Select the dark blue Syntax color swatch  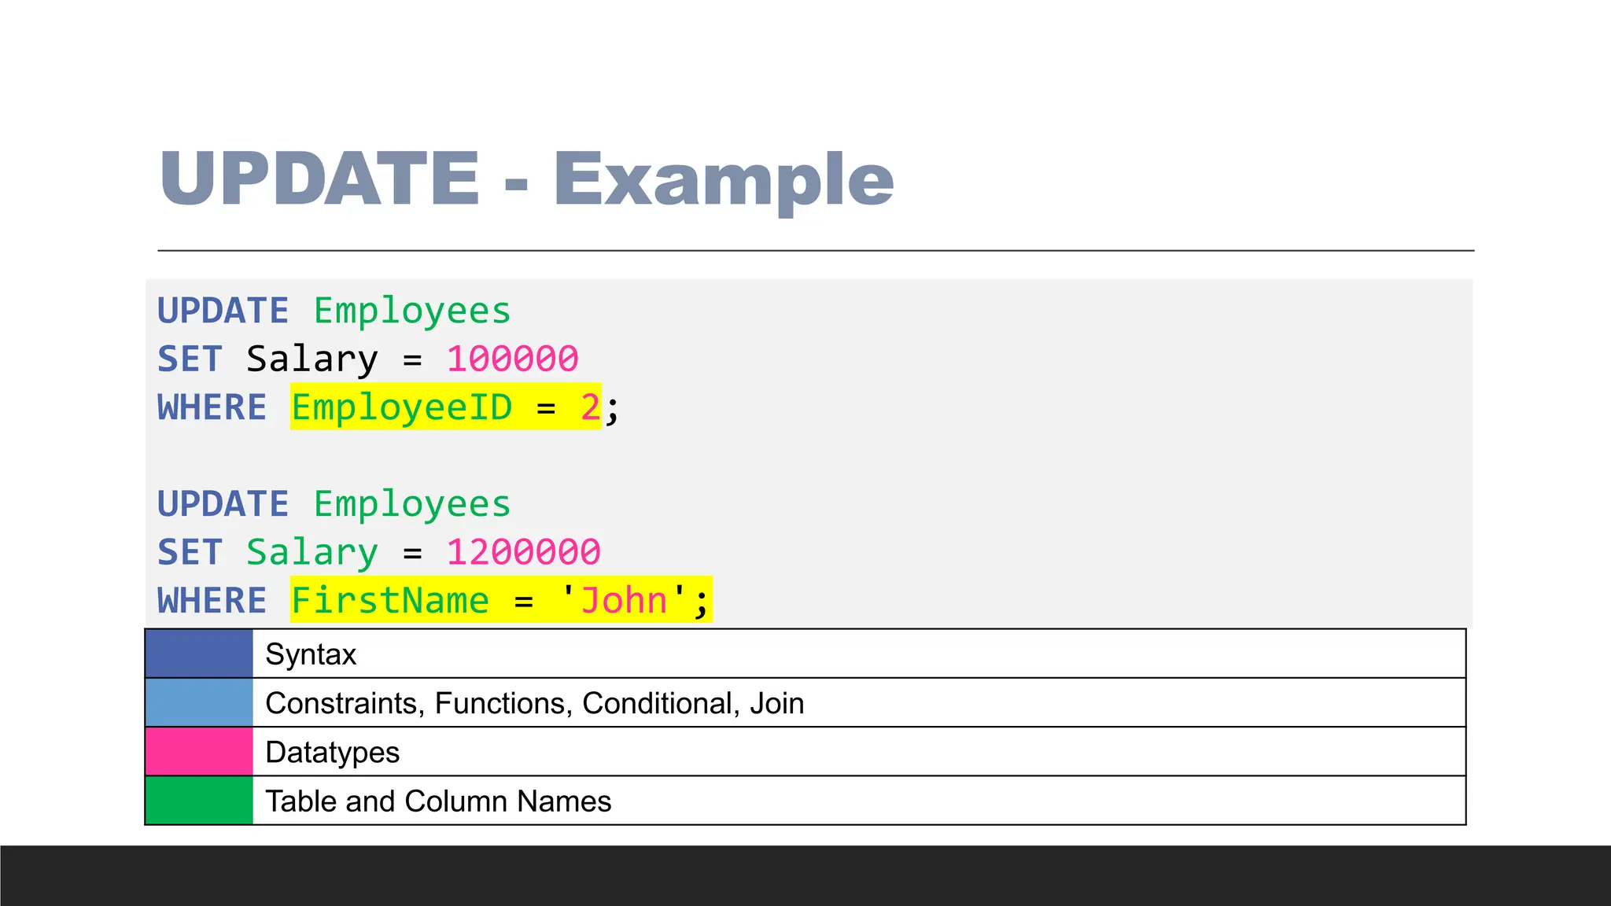tap(199, 654)
